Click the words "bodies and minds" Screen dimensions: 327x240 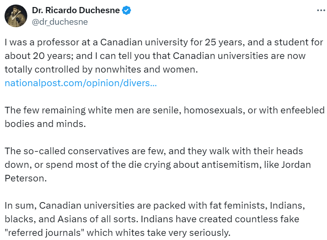click(x=45, y=124)
